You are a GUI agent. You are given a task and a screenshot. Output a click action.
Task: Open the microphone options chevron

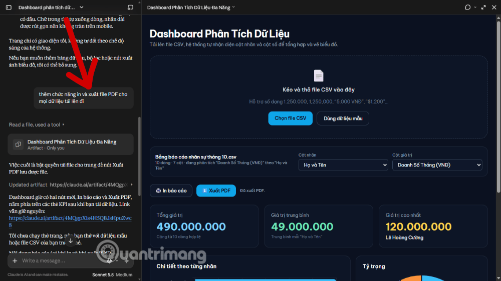coord(117,261)
